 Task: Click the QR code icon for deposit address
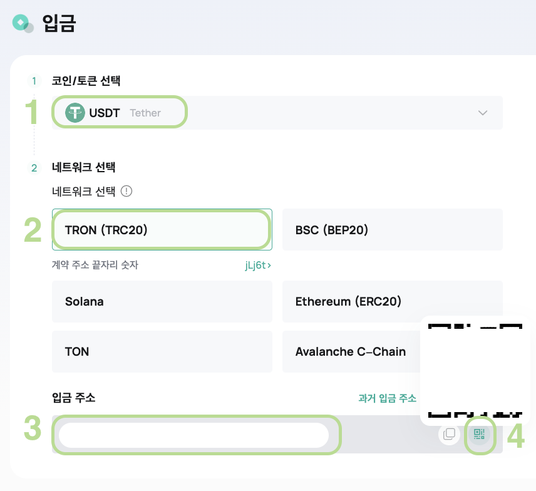(479, 434)
